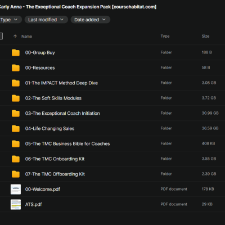Click folder icon for 02-The Soft Skills Modules
225x225 pixels.
tap(16, 98)
